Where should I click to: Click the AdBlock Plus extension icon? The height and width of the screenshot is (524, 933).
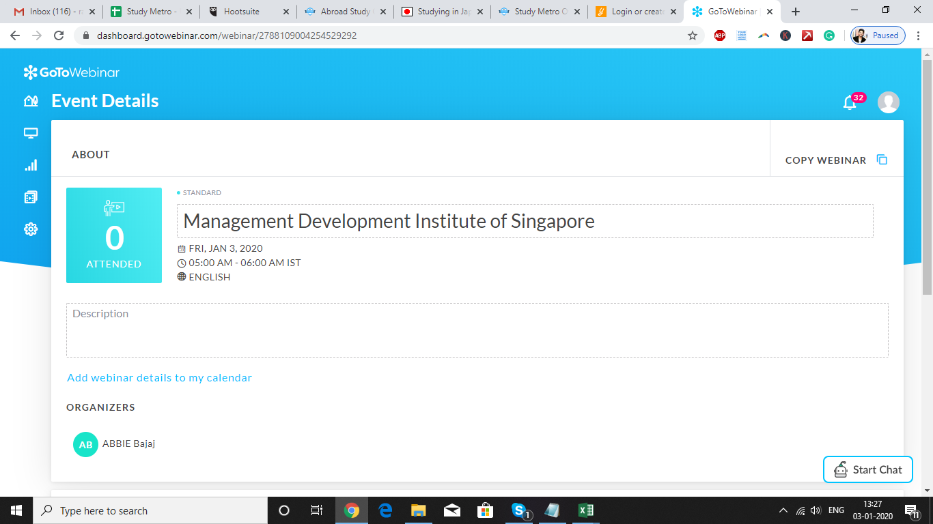tap(720, 35)
